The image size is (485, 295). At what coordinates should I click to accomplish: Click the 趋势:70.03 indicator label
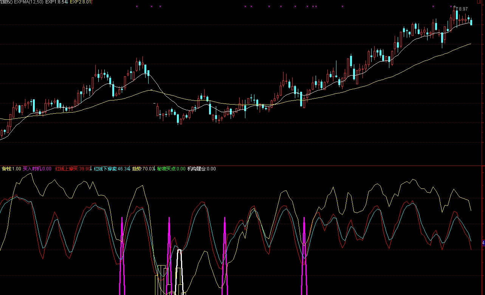coord(143,169)
